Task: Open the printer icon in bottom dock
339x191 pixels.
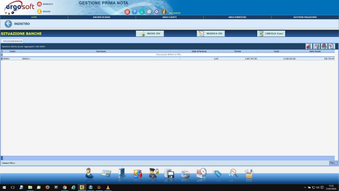Action: [185, 174]
